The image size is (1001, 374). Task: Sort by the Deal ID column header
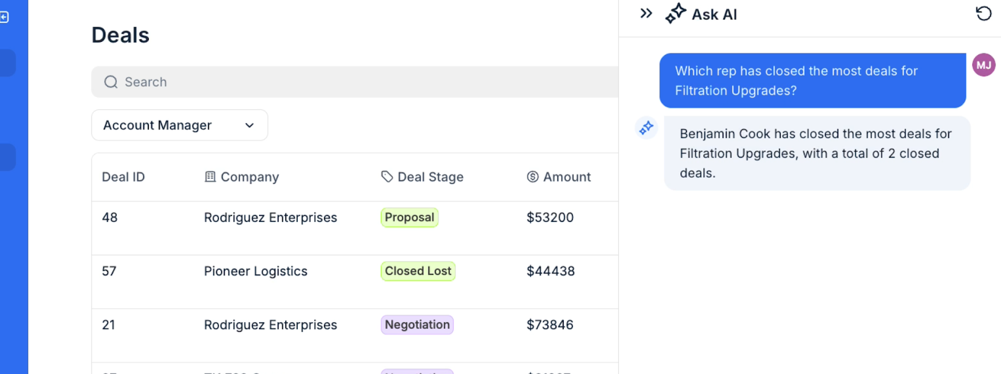(x=123, y=177)
